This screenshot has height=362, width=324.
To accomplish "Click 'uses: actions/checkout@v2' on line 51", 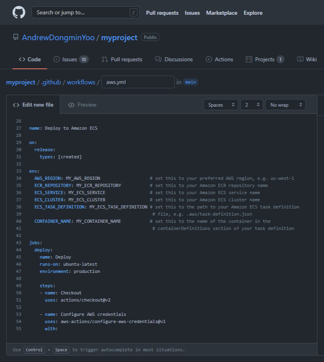I will [x=78, y=300].
